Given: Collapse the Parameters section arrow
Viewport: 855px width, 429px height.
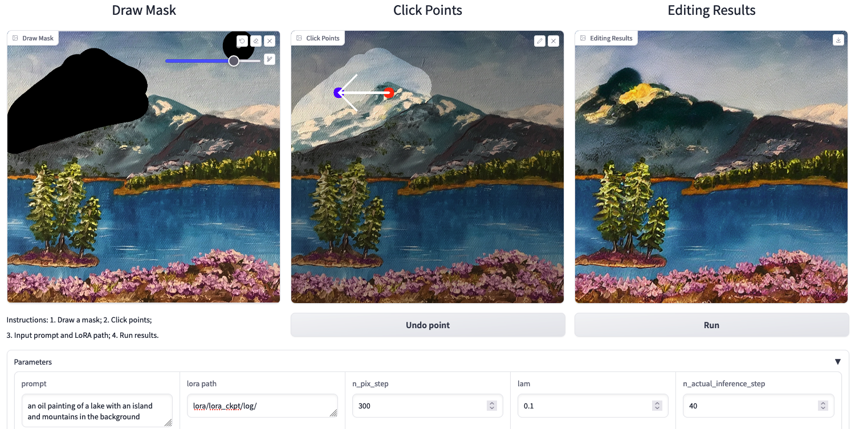Looking at the screenshot, I should pyautogui.click(x=838, y=362).
